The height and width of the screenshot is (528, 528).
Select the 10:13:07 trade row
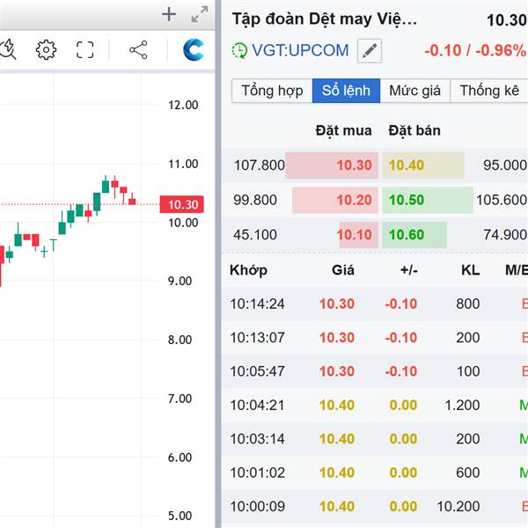pyautogui.click(x=375, y=337)
